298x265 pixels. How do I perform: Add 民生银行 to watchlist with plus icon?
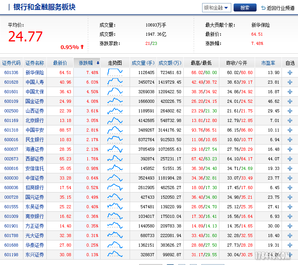click(x=290, y=140)
